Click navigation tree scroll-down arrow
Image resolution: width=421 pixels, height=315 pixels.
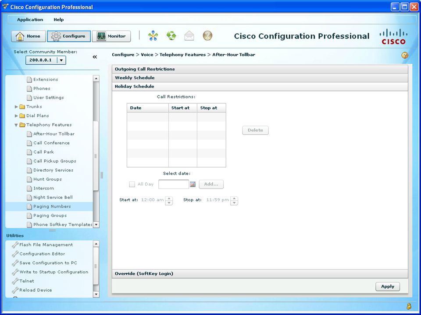[x=96, y=225]
